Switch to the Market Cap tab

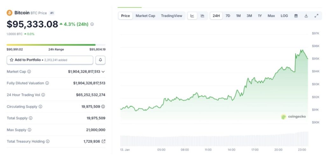point(145,16)
